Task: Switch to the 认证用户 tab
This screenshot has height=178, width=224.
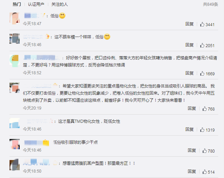Action: [36, 5]
